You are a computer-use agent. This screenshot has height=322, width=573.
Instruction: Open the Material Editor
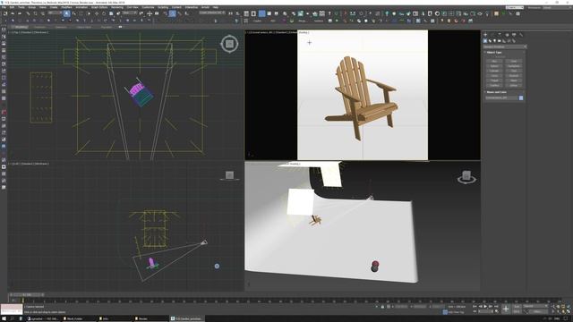[x=285, y=13]
